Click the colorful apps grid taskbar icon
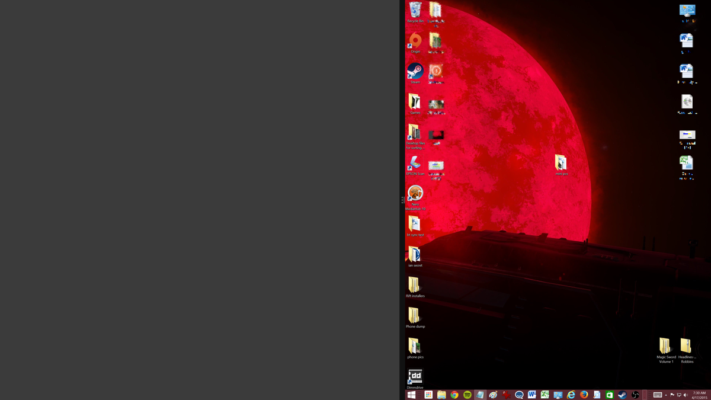The height and width of the screenshot is (400, 711). (428, 395)
